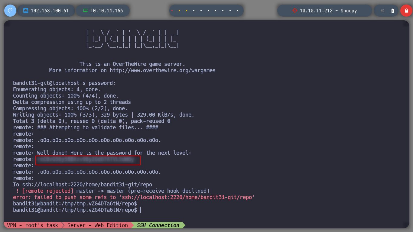Screen dimensions: 413x232
Task: Click the ASCII art bandit banner
Action: coord(132,39)
